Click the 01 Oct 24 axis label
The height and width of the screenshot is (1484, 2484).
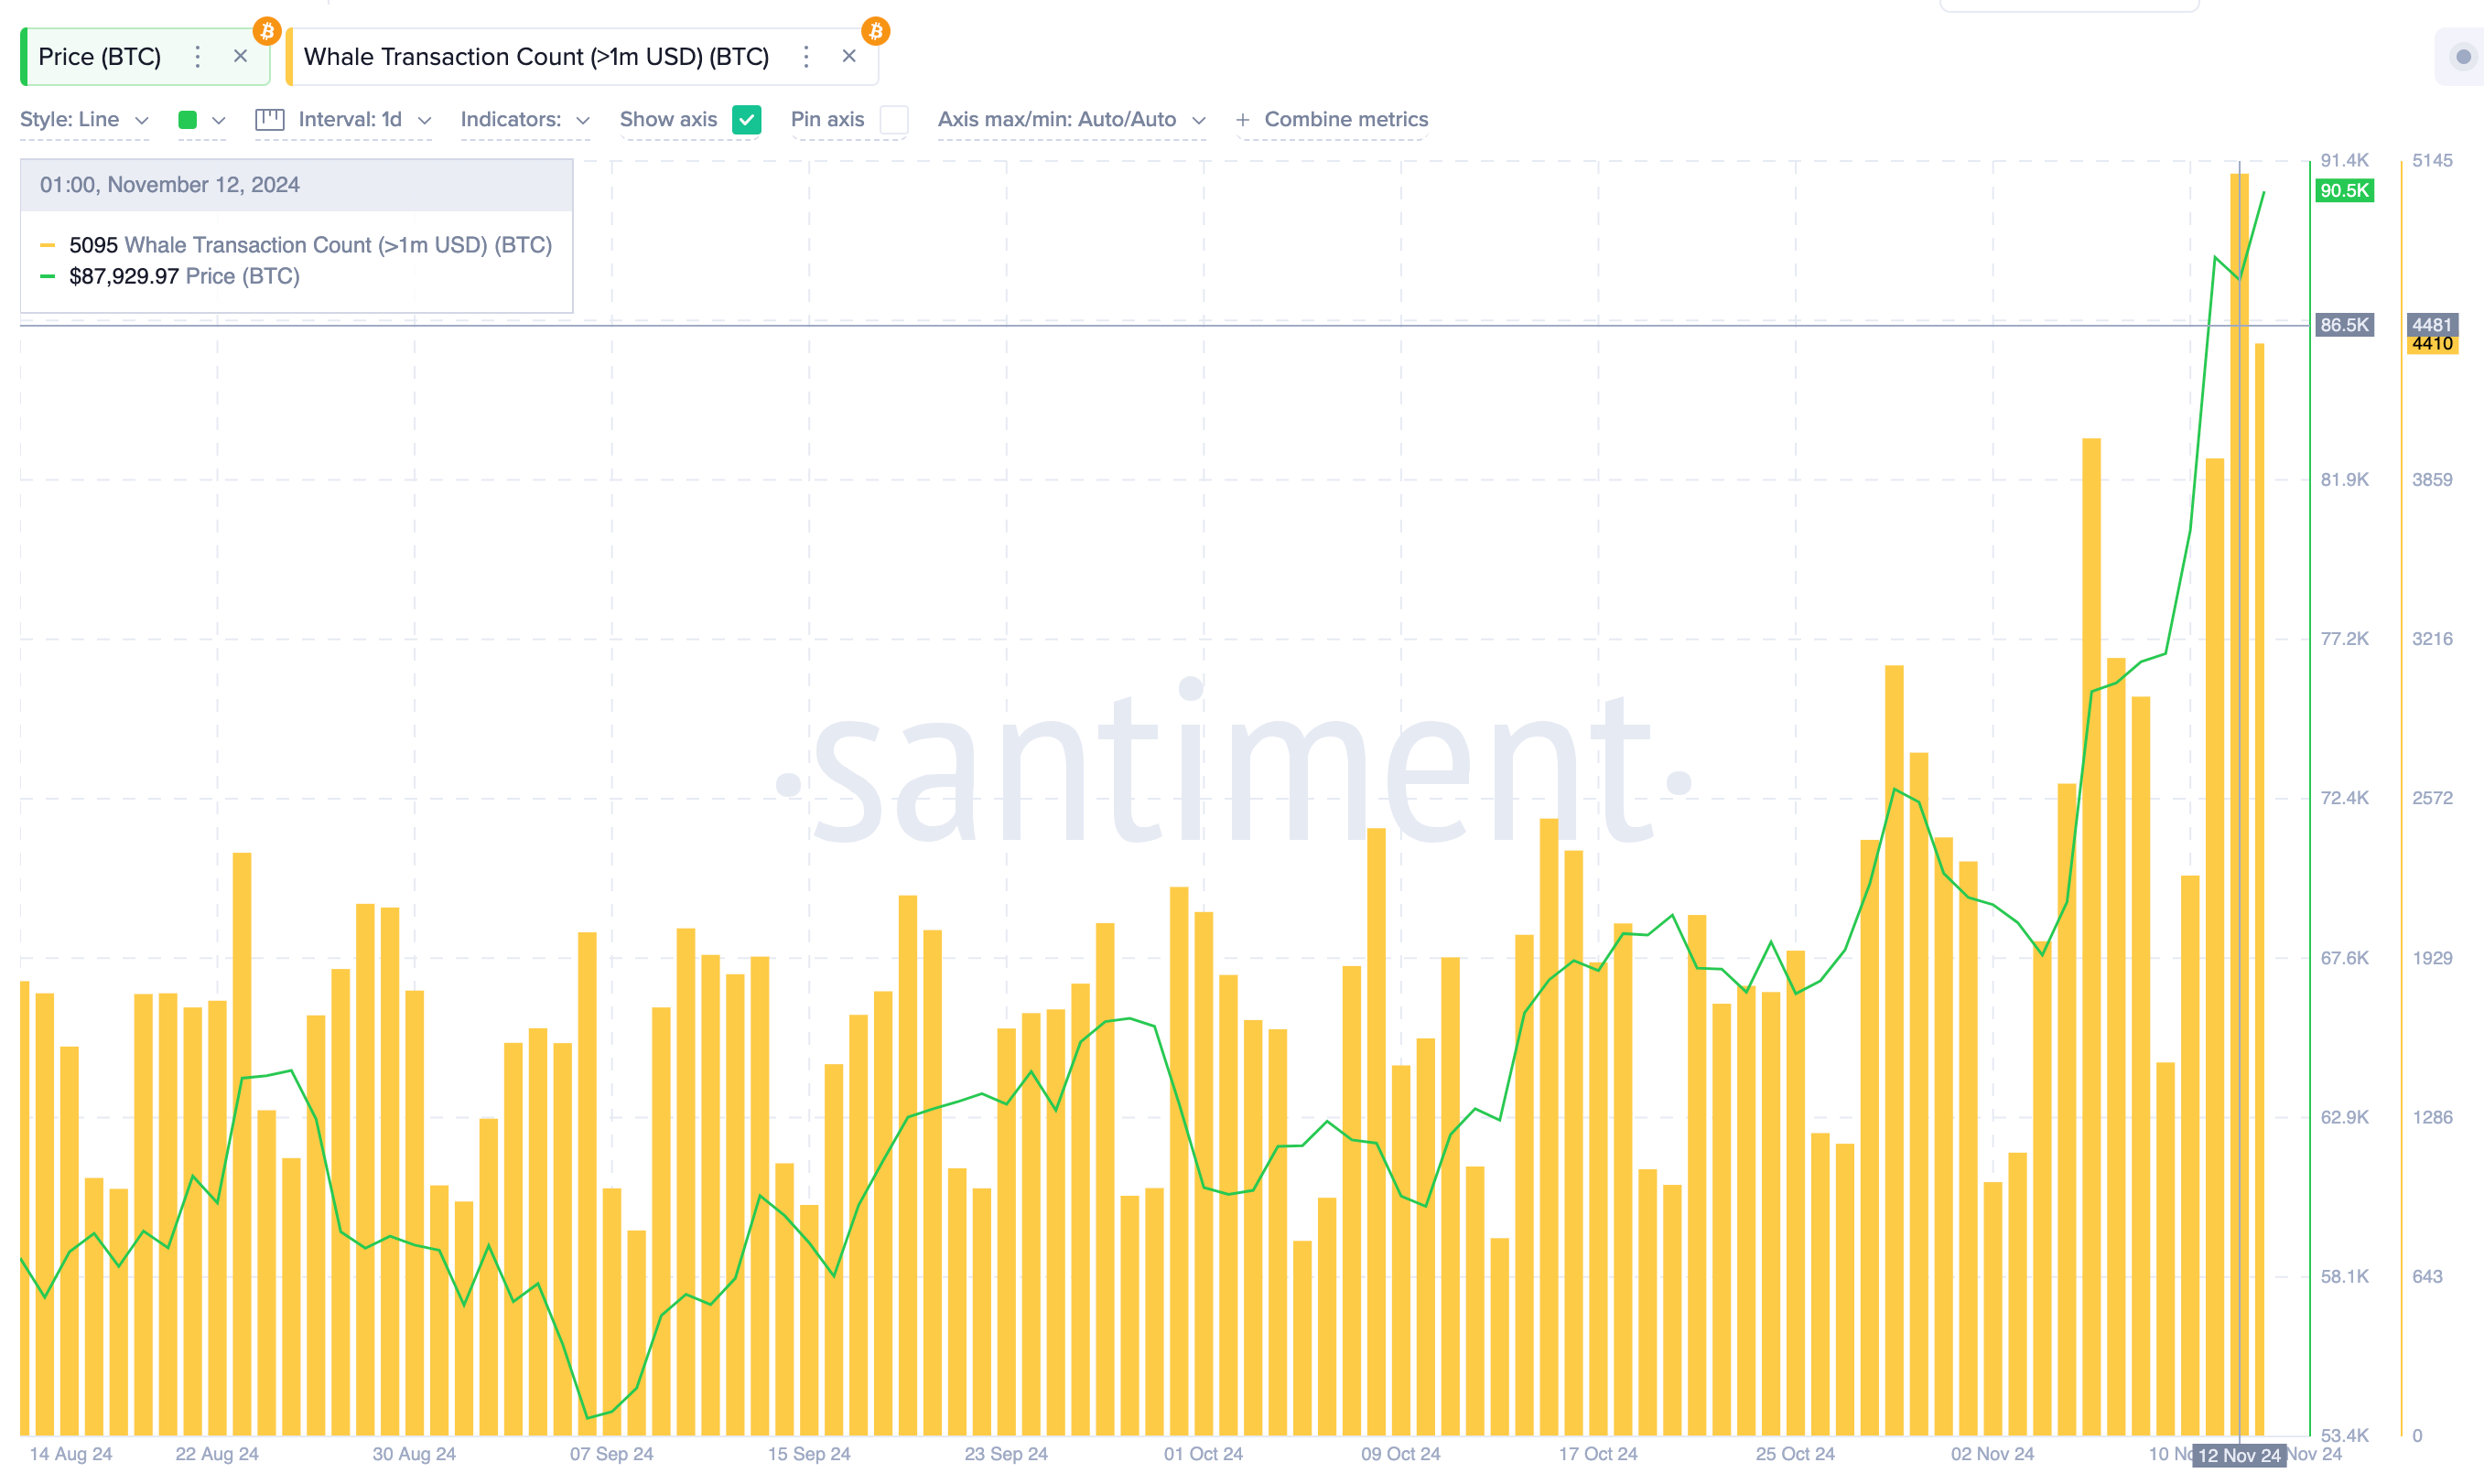pyautogui.click(x=1203, y=1454)
